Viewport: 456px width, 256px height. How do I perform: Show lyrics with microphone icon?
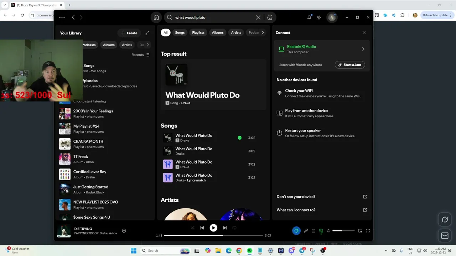[x=306, y=231]
